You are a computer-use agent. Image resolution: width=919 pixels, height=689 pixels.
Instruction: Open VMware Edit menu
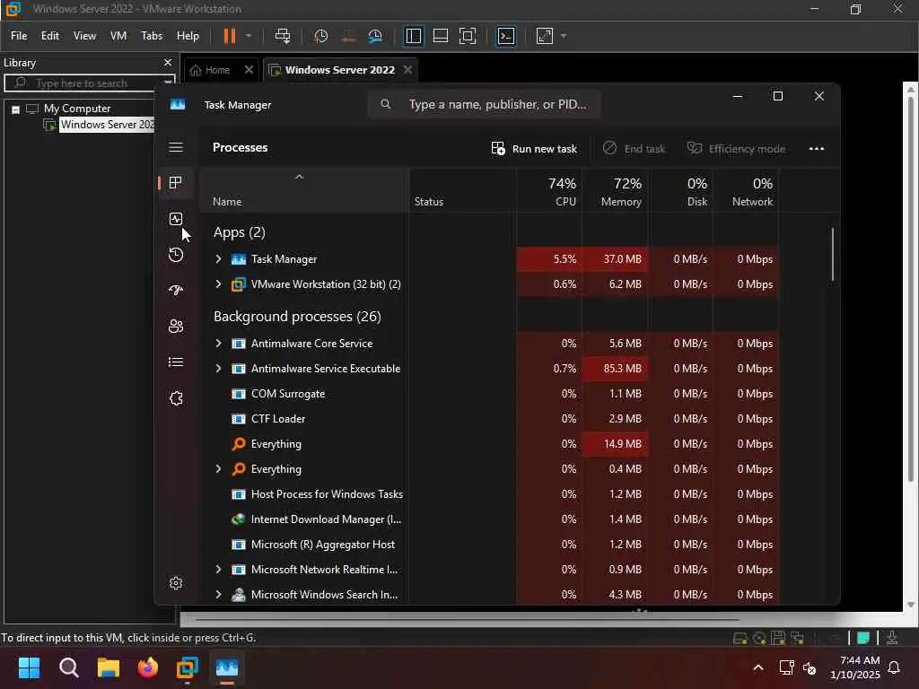click(50, 36)
